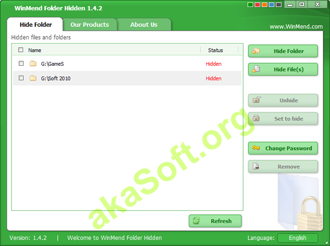
Task: Click the Set to hide button
Action: [x=283, y=119]
